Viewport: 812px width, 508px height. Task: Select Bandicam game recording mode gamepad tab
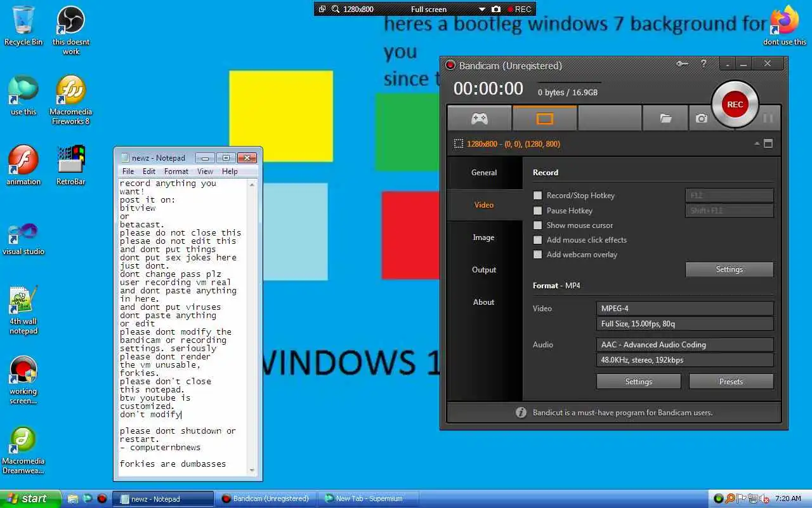coord(479,119)
